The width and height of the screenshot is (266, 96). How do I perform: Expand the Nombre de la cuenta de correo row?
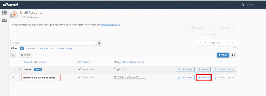coord(19,77)
